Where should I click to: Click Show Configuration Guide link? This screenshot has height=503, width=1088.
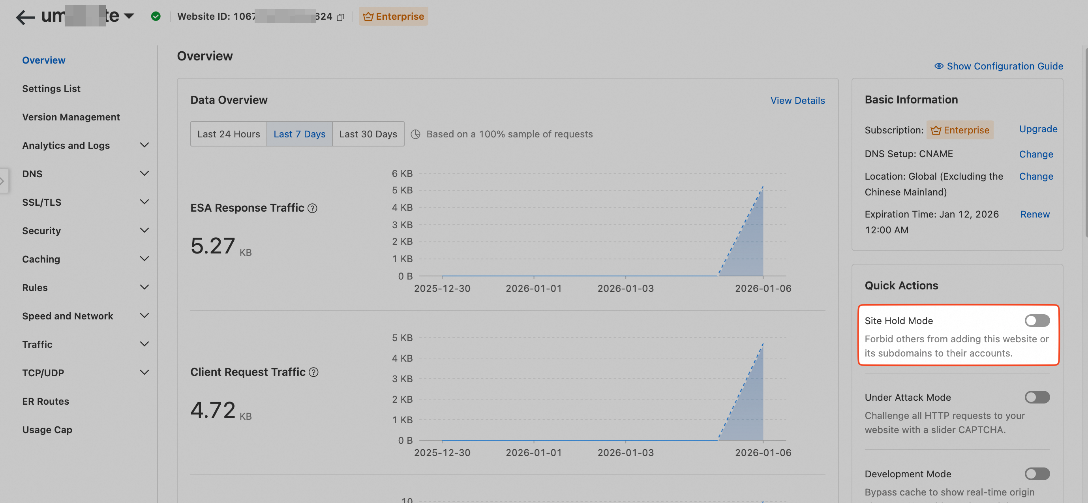[1005, 66]
